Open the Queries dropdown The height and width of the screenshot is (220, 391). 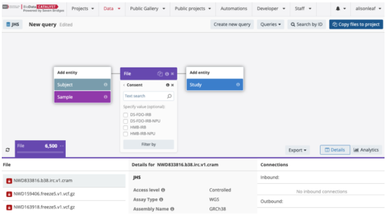[271, 25]
